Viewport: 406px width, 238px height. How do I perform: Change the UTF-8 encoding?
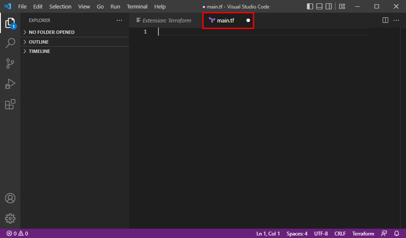click(321, 234)
